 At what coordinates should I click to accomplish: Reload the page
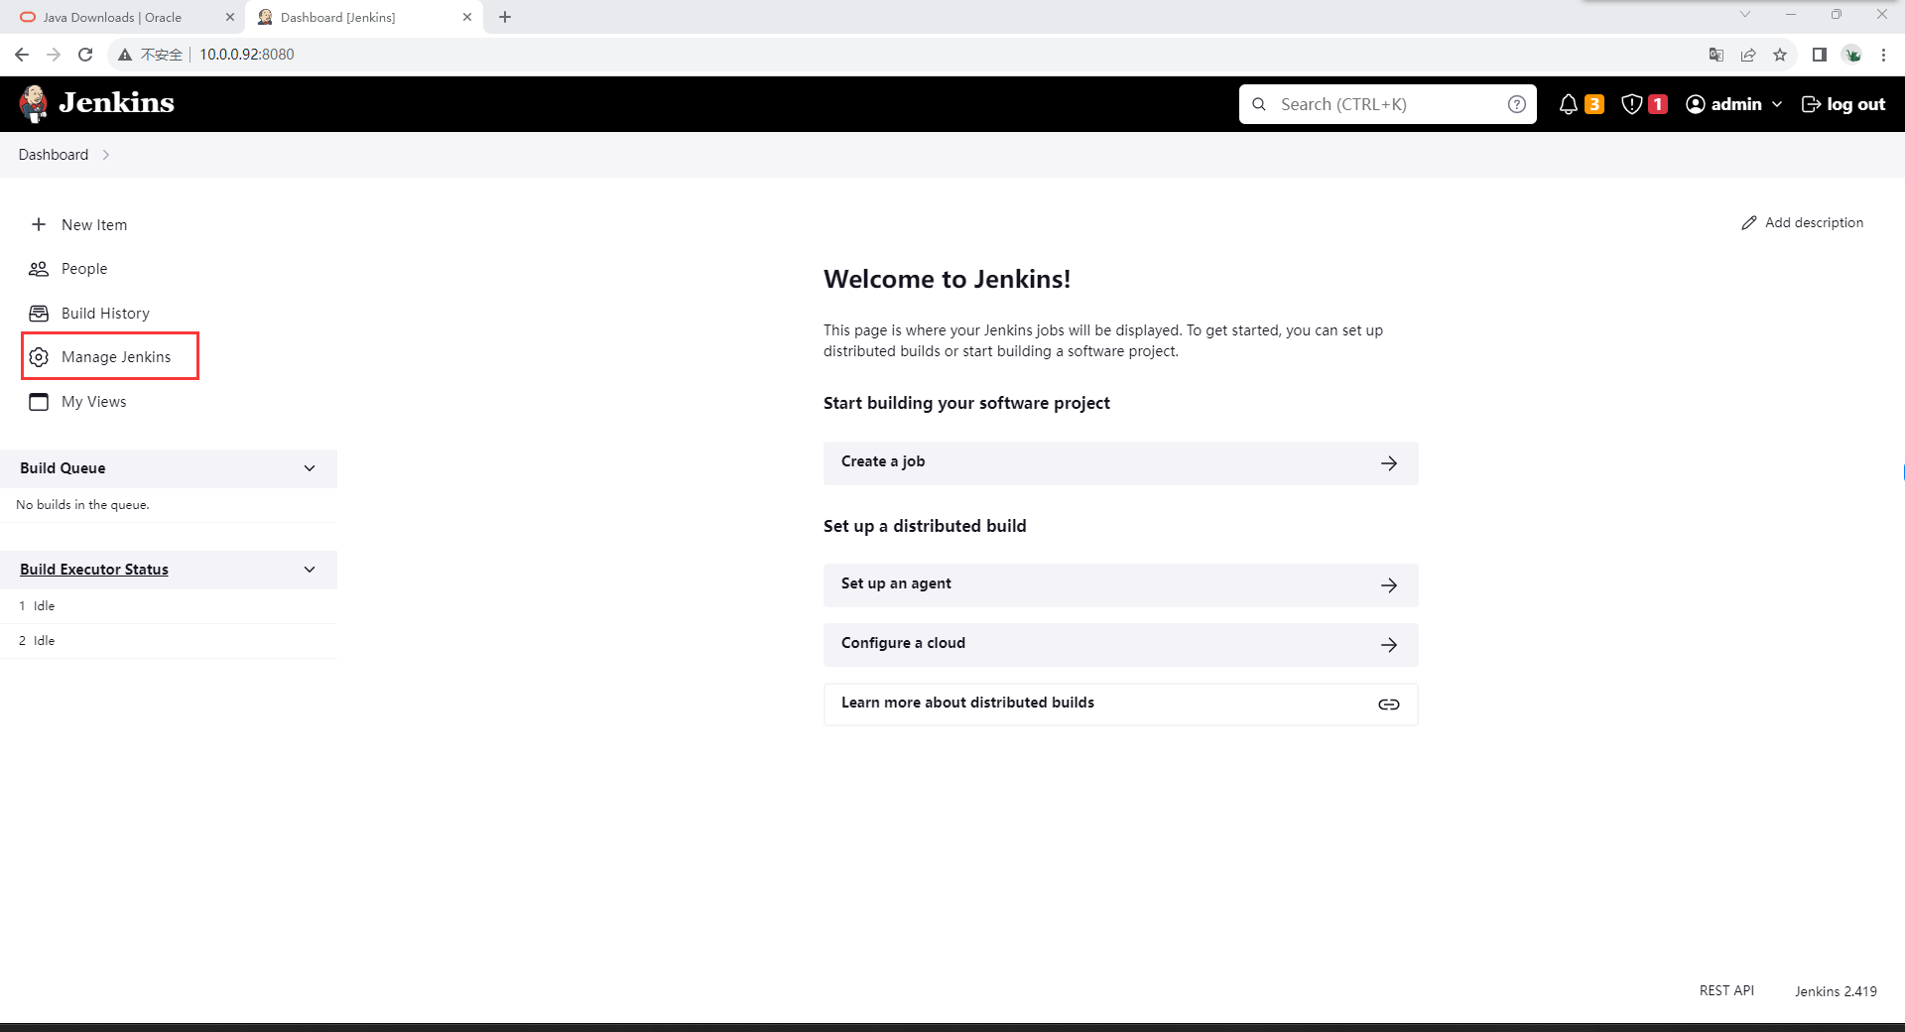[85, 55]
